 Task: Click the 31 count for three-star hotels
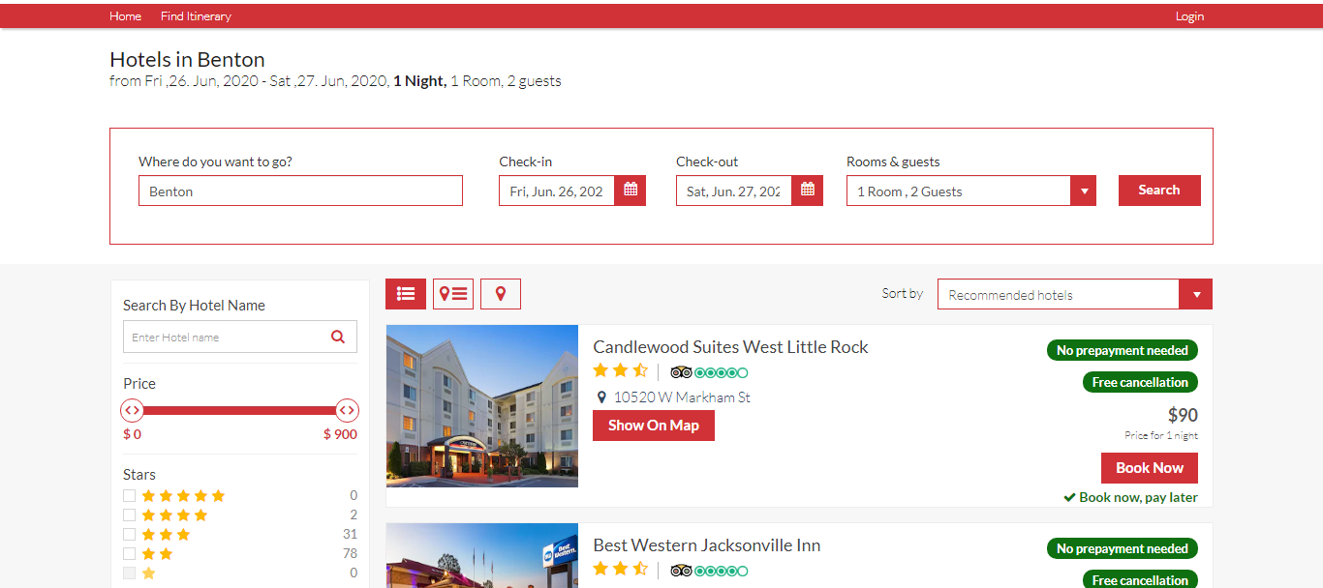350,535
